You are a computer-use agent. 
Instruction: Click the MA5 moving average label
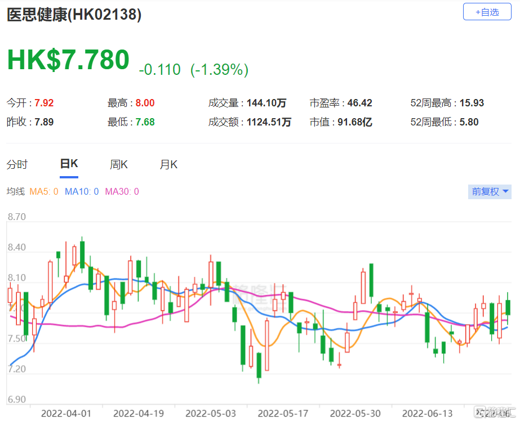pos(44,191)
